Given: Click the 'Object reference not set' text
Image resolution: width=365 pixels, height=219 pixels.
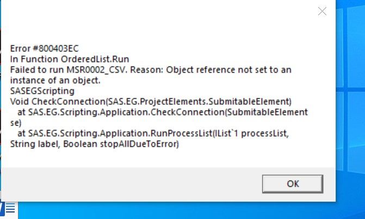Looking at the screenshot, I should [x=231, y=70].
